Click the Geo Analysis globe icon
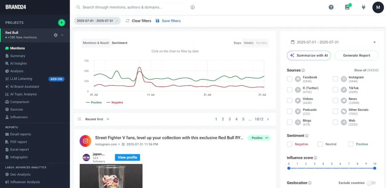The height and width of the screenshot is (188, 386). tap(7, 174)
